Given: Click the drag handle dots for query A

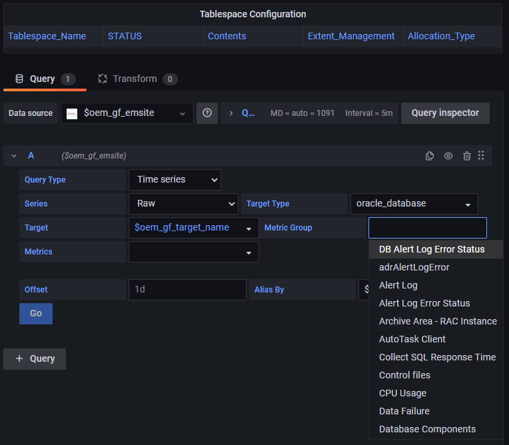Looking at the screenshot, I should pos(481,155).
